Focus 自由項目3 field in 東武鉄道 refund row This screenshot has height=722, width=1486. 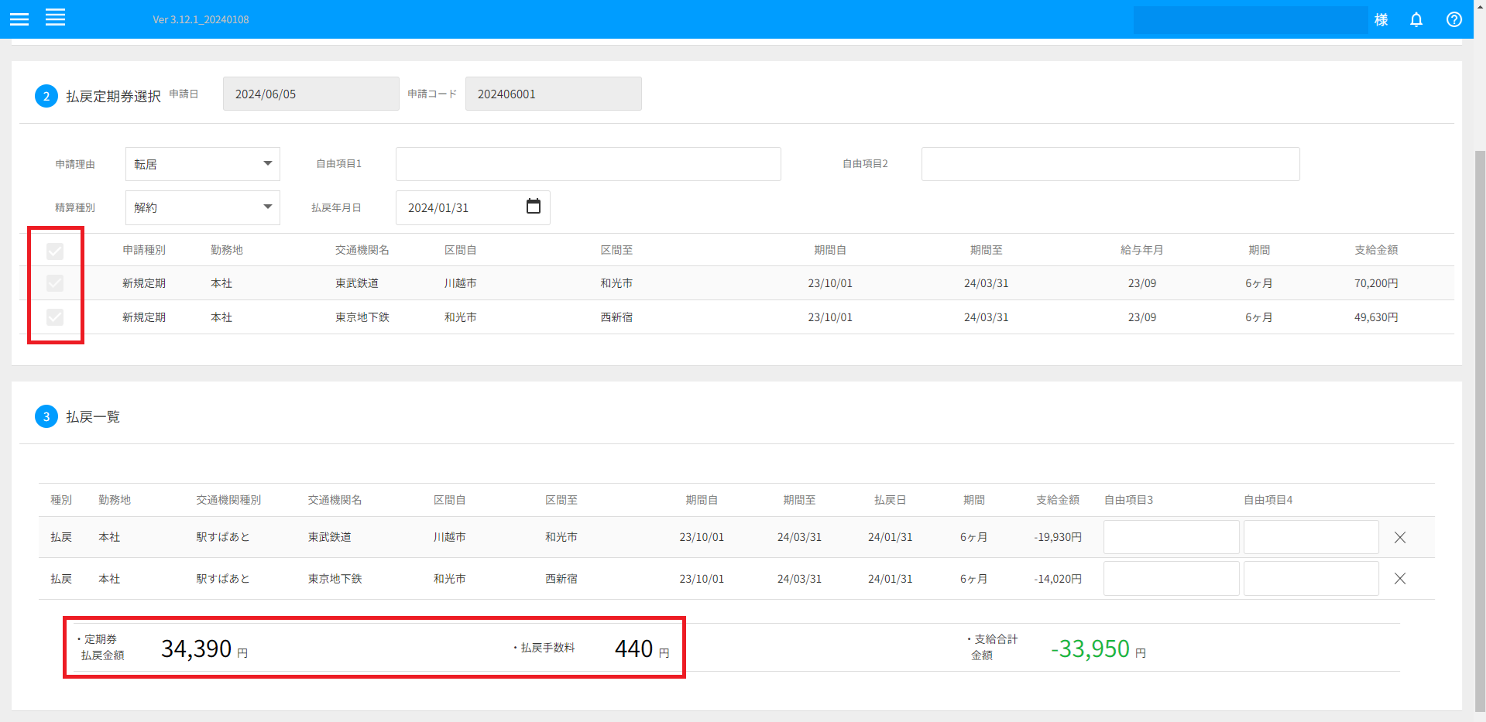(x=1172, y=537)
